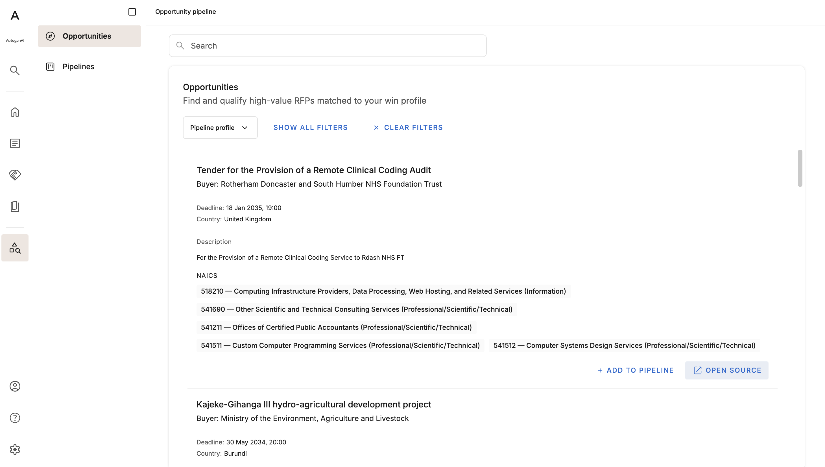Screen dimensions: 825x467
Task: Open the Pipeline profile dropdown
Action: tap(220, 128)
